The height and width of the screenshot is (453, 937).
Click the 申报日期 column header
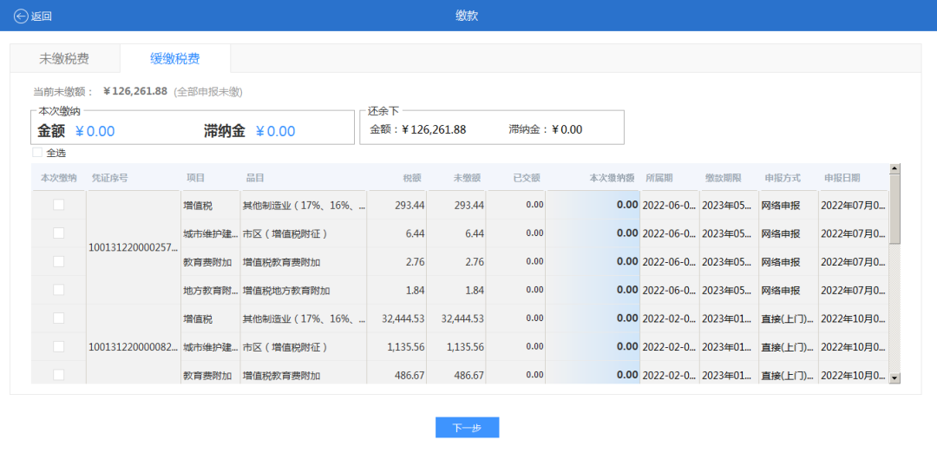842,178
